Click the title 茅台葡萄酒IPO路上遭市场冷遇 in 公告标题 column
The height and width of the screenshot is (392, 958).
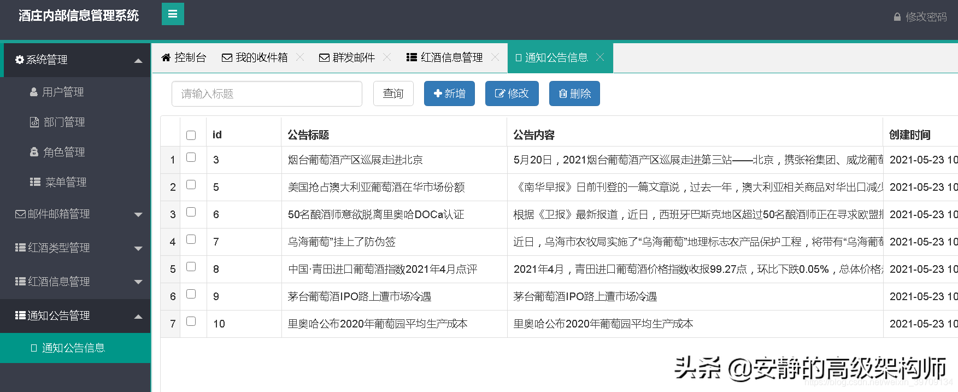click(x=359, y=296)
